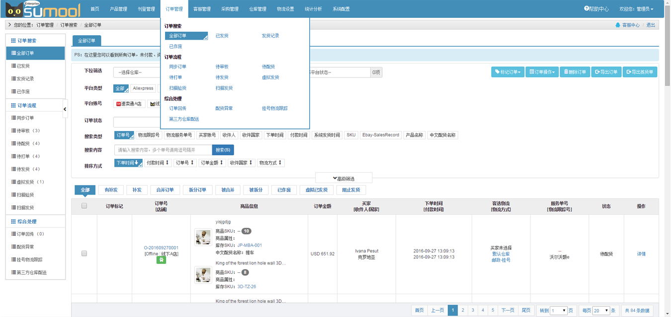Open the 详情 link for first order
671x317 pixels.
pos(641,254)
